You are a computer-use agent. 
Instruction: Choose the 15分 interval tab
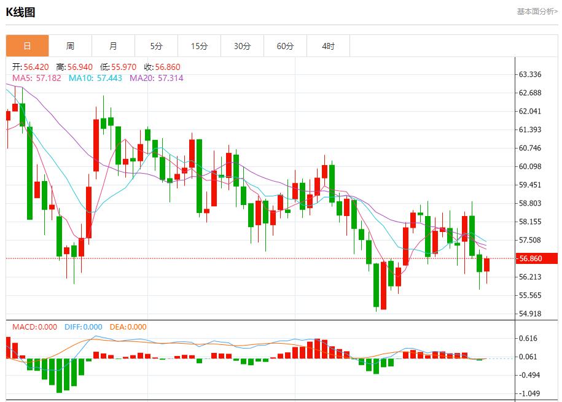(199, 46)
